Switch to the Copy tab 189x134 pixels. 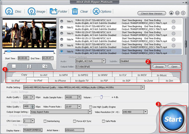click(x=24, y=75)
